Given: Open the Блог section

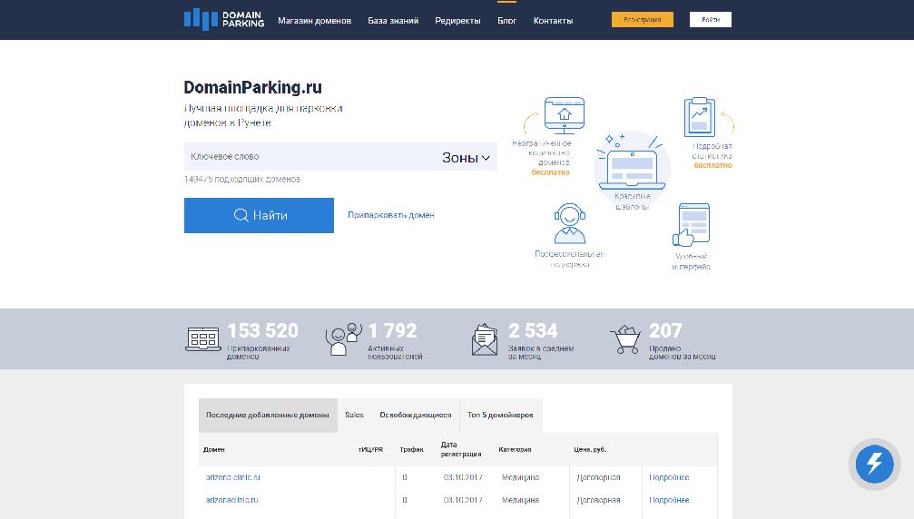Looking at the screenshot, I should point(506,20).
